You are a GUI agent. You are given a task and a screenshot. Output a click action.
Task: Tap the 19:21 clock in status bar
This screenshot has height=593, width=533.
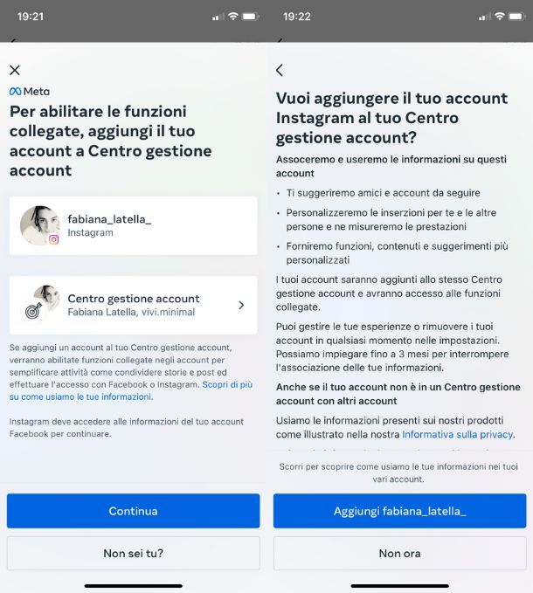(x=31, y=17)
